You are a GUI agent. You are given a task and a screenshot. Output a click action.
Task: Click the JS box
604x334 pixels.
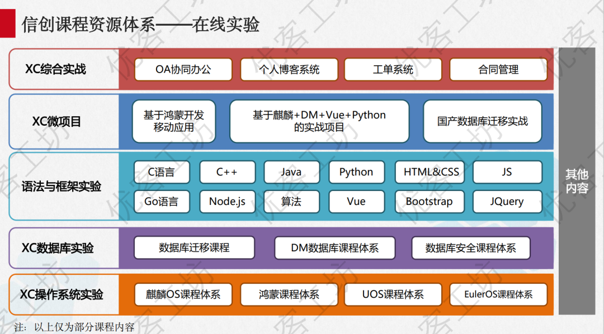[x=507, y=172]
